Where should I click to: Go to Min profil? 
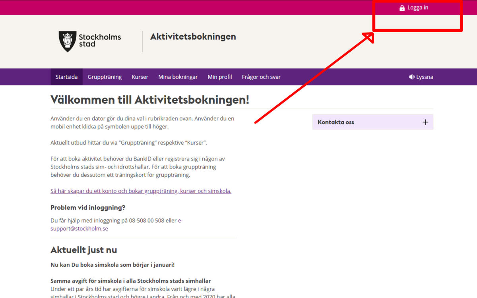coord(220,77)
